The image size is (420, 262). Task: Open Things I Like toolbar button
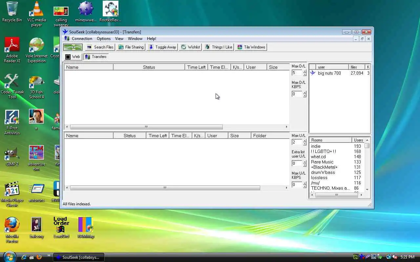[x=218, y=47]
